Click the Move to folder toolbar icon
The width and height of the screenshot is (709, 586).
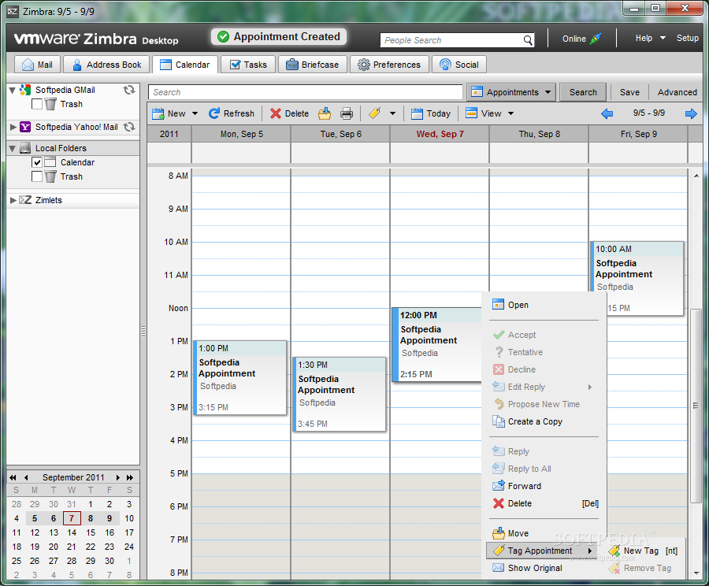325,113
